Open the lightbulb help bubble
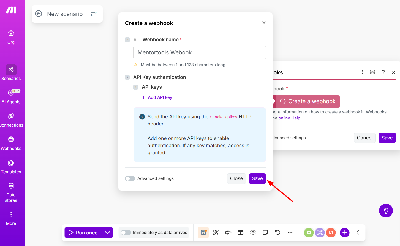The height and width of the screenshot is (246, 400). tap(386, 211)
